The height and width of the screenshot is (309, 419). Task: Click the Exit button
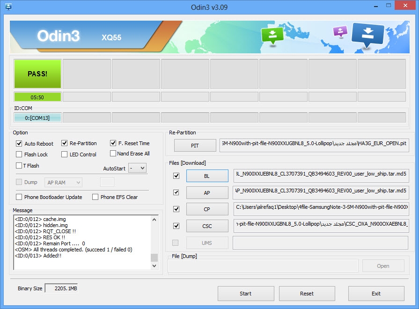tap(376, 294)
